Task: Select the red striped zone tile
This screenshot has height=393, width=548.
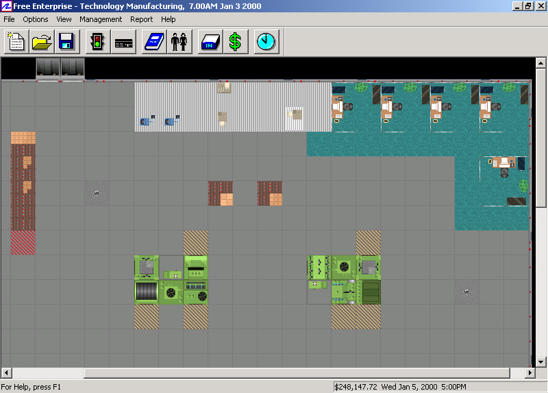Action: coord(23,243)
